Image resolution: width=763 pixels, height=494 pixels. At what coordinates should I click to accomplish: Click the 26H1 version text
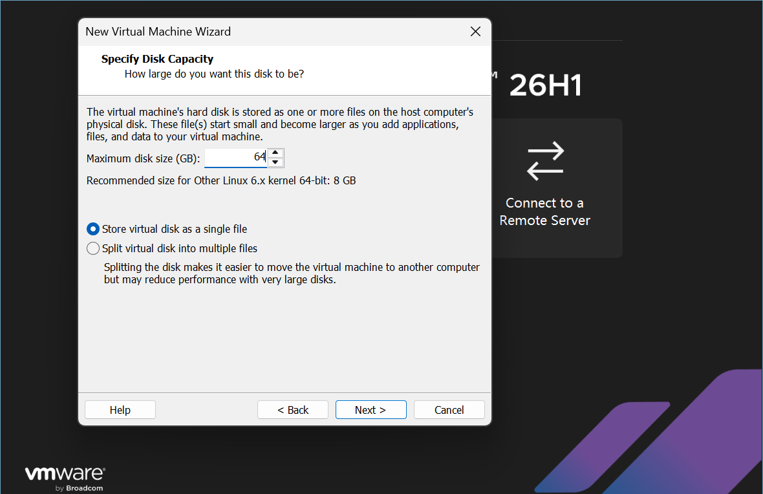pyautogui.click(x=546, y=85)
